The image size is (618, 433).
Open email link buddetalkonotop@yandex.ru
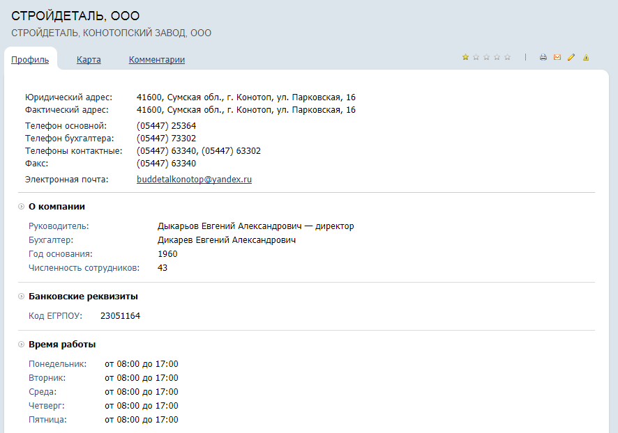click(194, 180)
